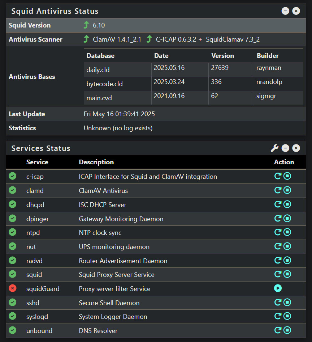The width and height of the screenshot is (312, 342).
Task: Click the Last Update timestamp value
Action: pyautogui.click(x=119, y=114)
